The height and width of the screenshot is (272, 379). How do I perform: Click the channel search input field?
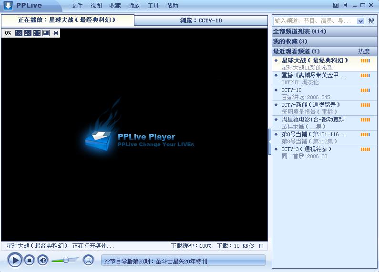[x=315, y=21]
